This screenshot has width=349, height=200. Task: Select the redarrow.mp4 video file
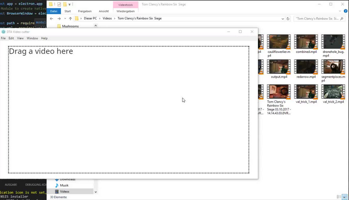click(306, 69)
